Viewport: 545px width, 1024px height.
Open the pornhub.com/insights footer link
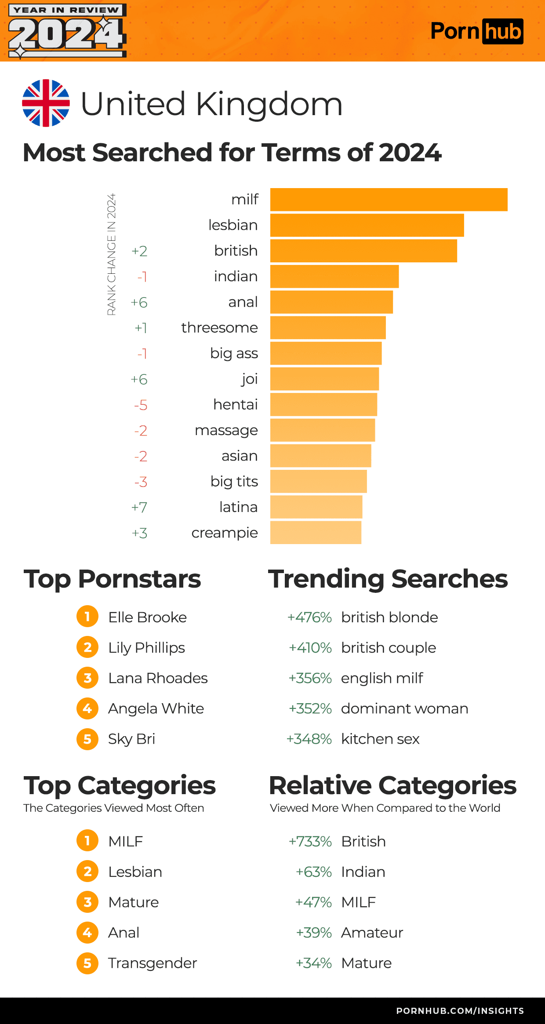point(460,1011)
